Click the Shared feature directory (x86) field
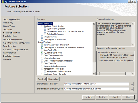Screen dimensions: 138x103 [96, 89]
